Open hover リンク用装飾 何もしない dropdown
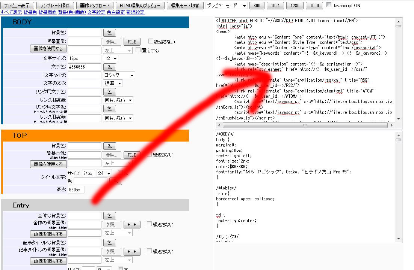414x270 pixels. tap(118, 118)
